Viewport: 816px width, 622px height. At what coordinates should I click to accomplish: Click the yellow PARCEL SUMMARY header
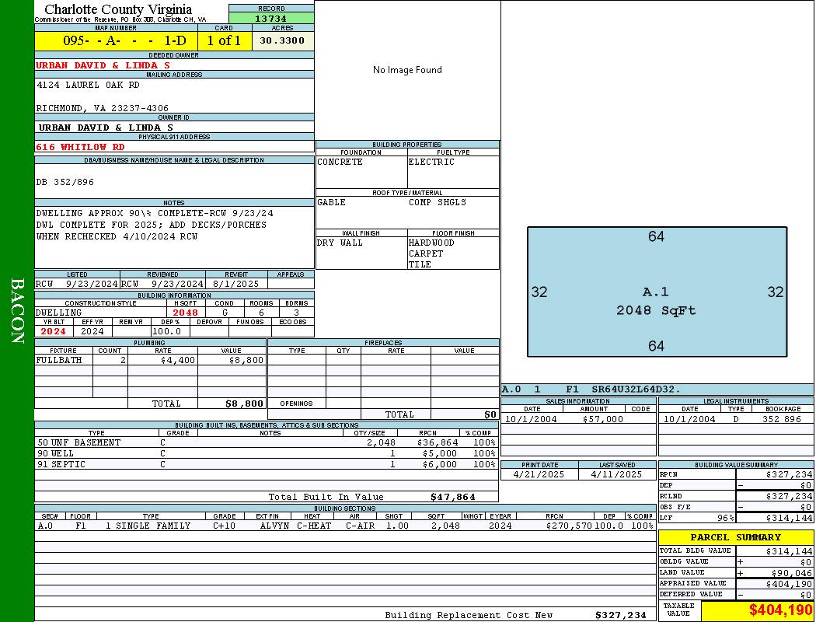[x=735, y=537]
